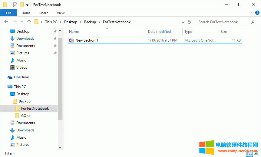Click the Properties icon in quick access toolbar
The width and height of the screenshot is (261, 157).
click(x=15, y=5)
